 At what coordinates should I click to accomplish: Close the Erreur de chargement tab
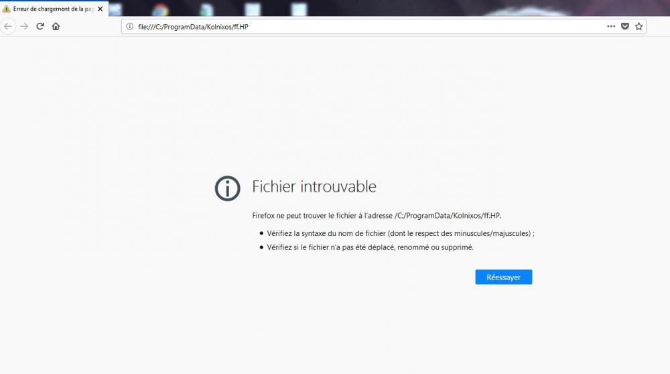(100, 9)
